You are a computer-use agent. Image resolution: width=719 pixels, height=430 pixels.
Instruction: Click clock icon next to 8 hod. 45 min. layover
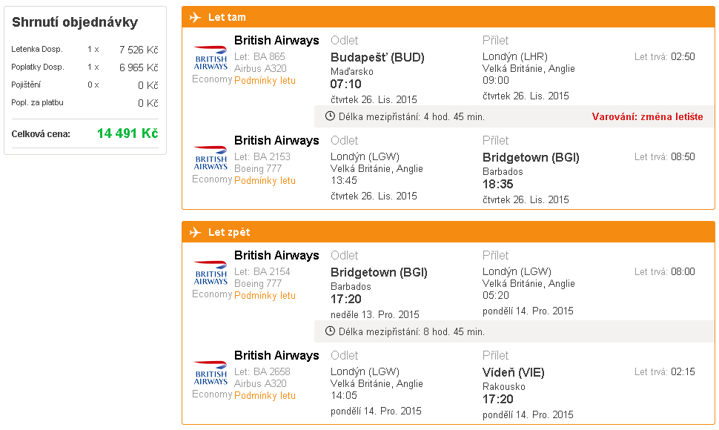coord(330,331)
